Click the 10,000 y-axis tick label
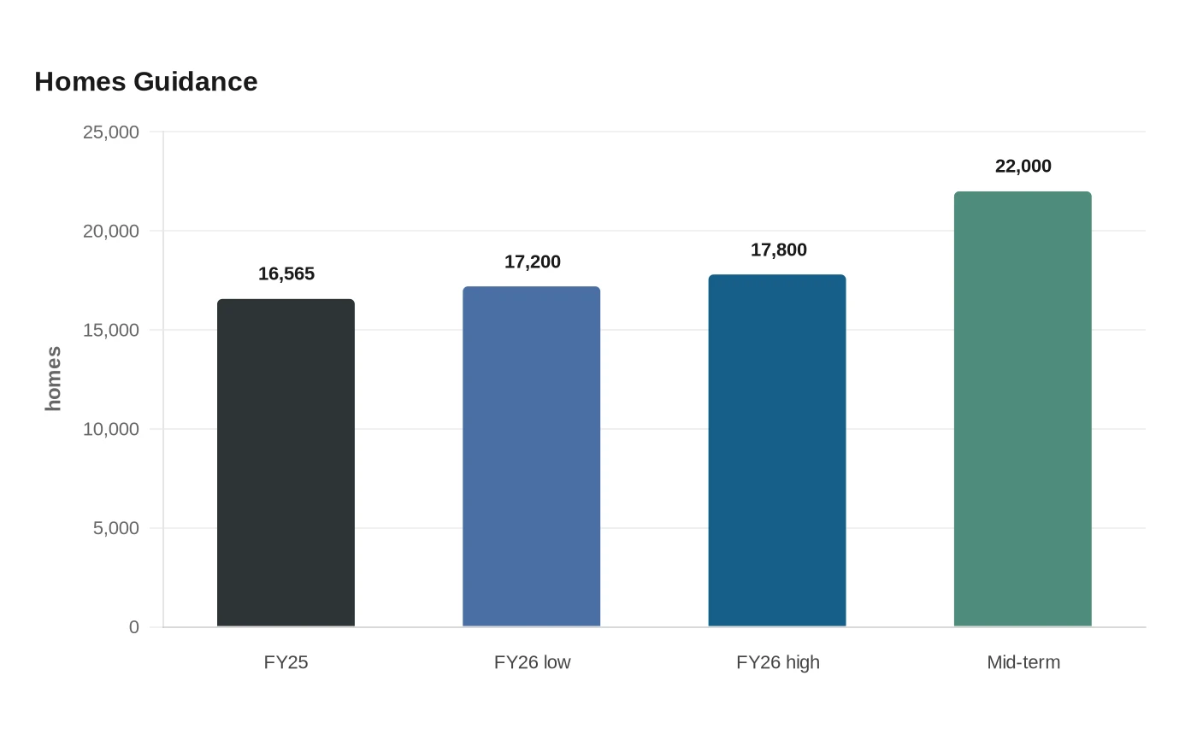 (x=111, y=429)
